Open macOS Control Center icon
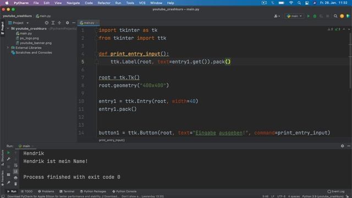The height and width of the screenshot is (198, 352). click(307, 3)
